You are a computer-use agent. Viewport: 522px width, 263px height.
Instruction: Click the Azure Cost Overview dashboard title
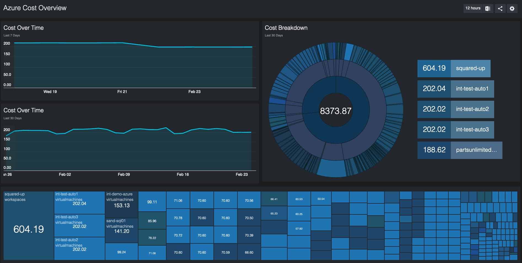click(x=35, y=8)
